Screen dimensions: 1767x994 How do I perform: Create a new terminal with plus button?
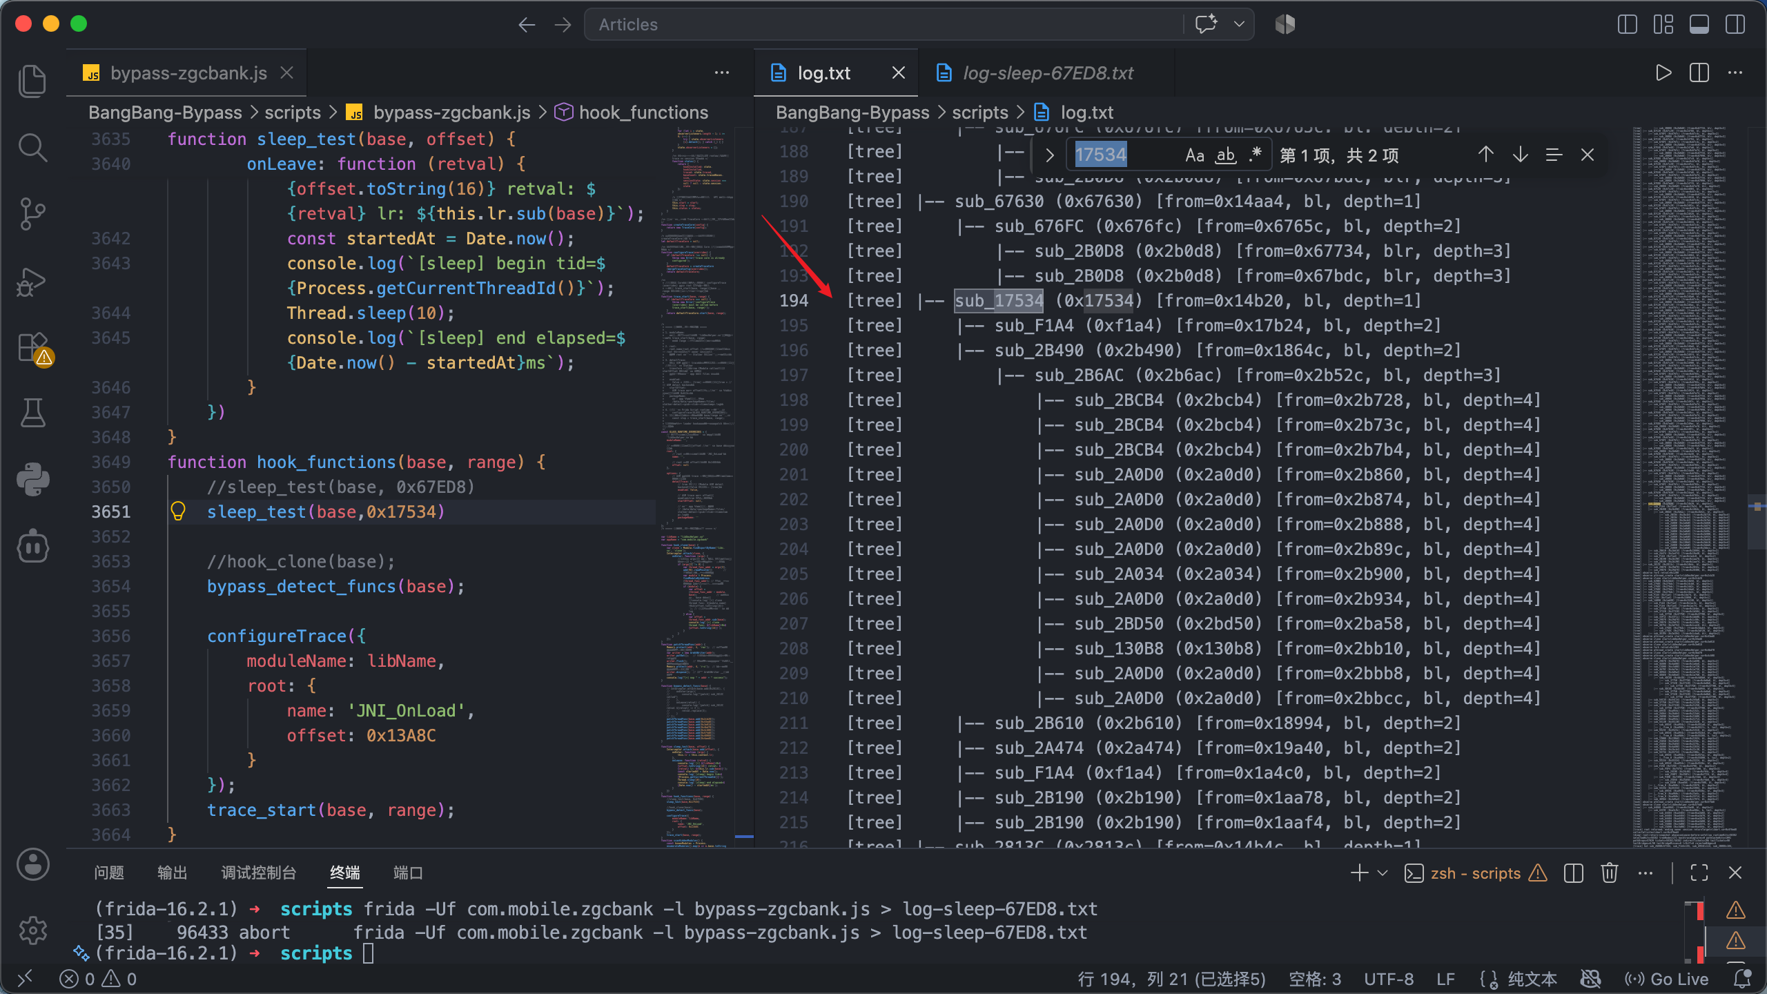tap(1359, 873)
